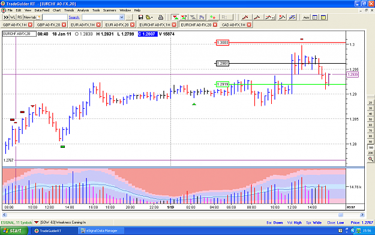Open the File menu
The width and height of the screenshot is (375, 235).
point(10,10)
